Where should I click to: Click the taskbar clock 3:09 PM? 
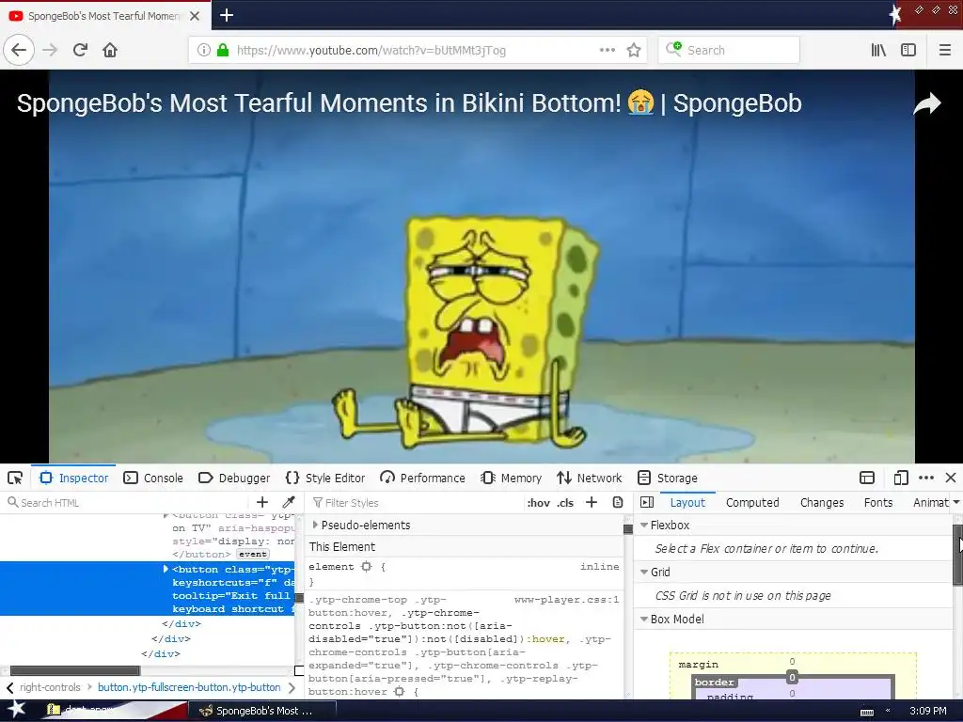927,711
